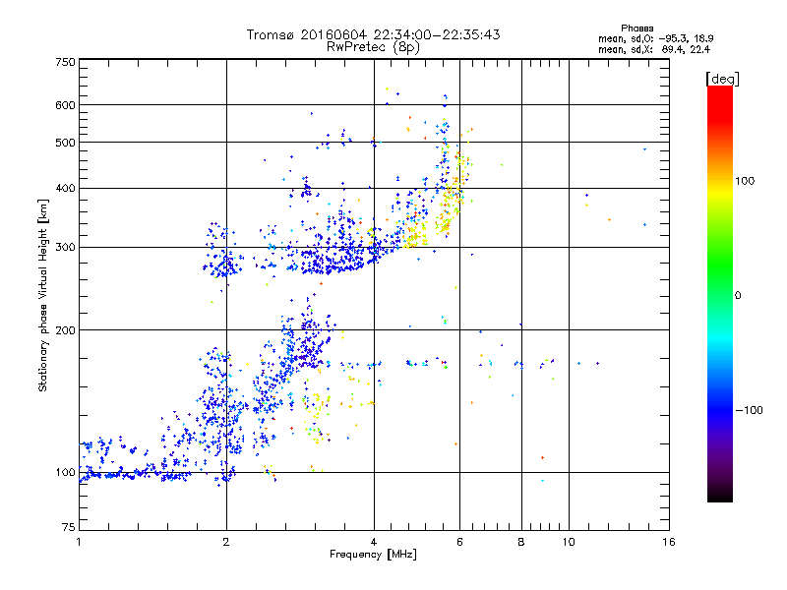The image size is (787, 590).
Task: Click the '600' y-axis tick label
Action: pos(65,105)
